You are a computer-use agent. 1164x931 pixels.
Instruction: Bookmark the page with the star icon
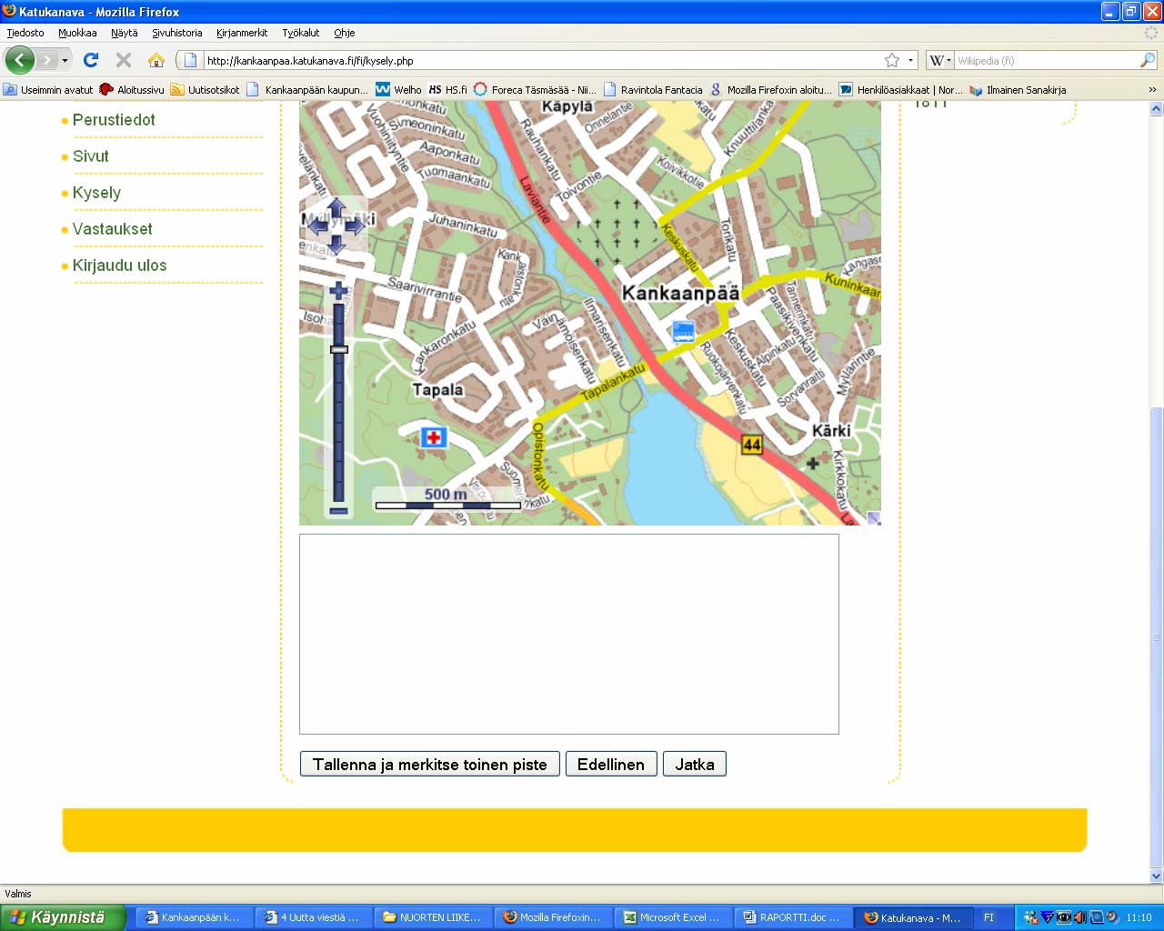892,60
